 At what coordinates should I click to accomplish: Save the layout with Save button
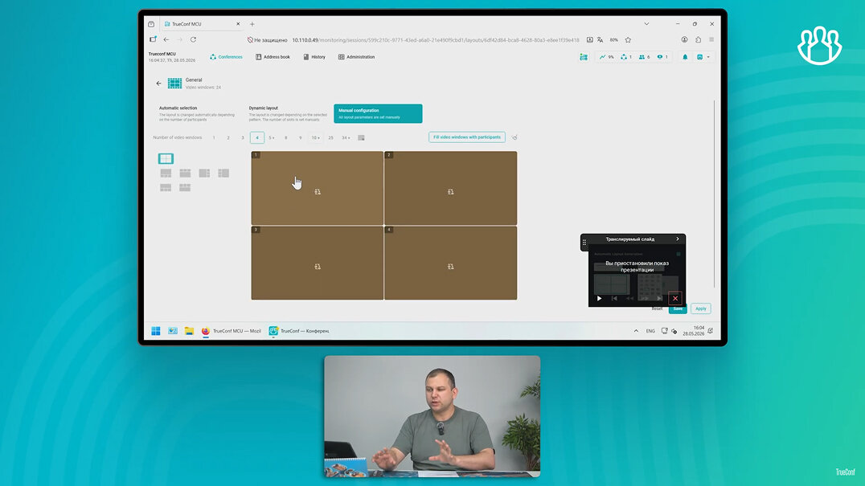pos(678,309)
